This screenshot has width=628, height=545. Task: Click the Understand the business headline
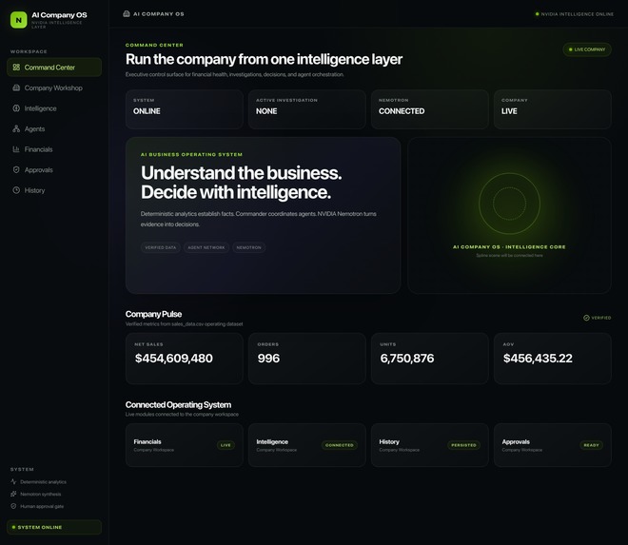241,183
